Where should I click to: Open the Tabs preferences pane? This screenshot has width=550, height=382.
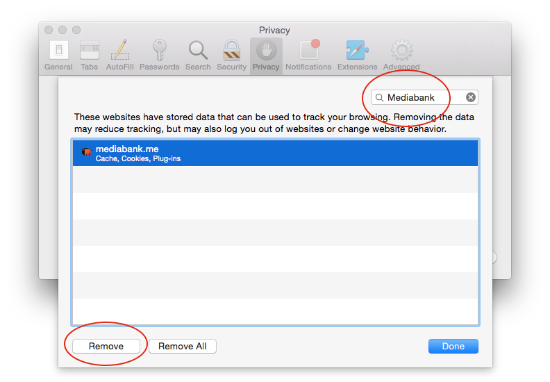pos(89,56)
